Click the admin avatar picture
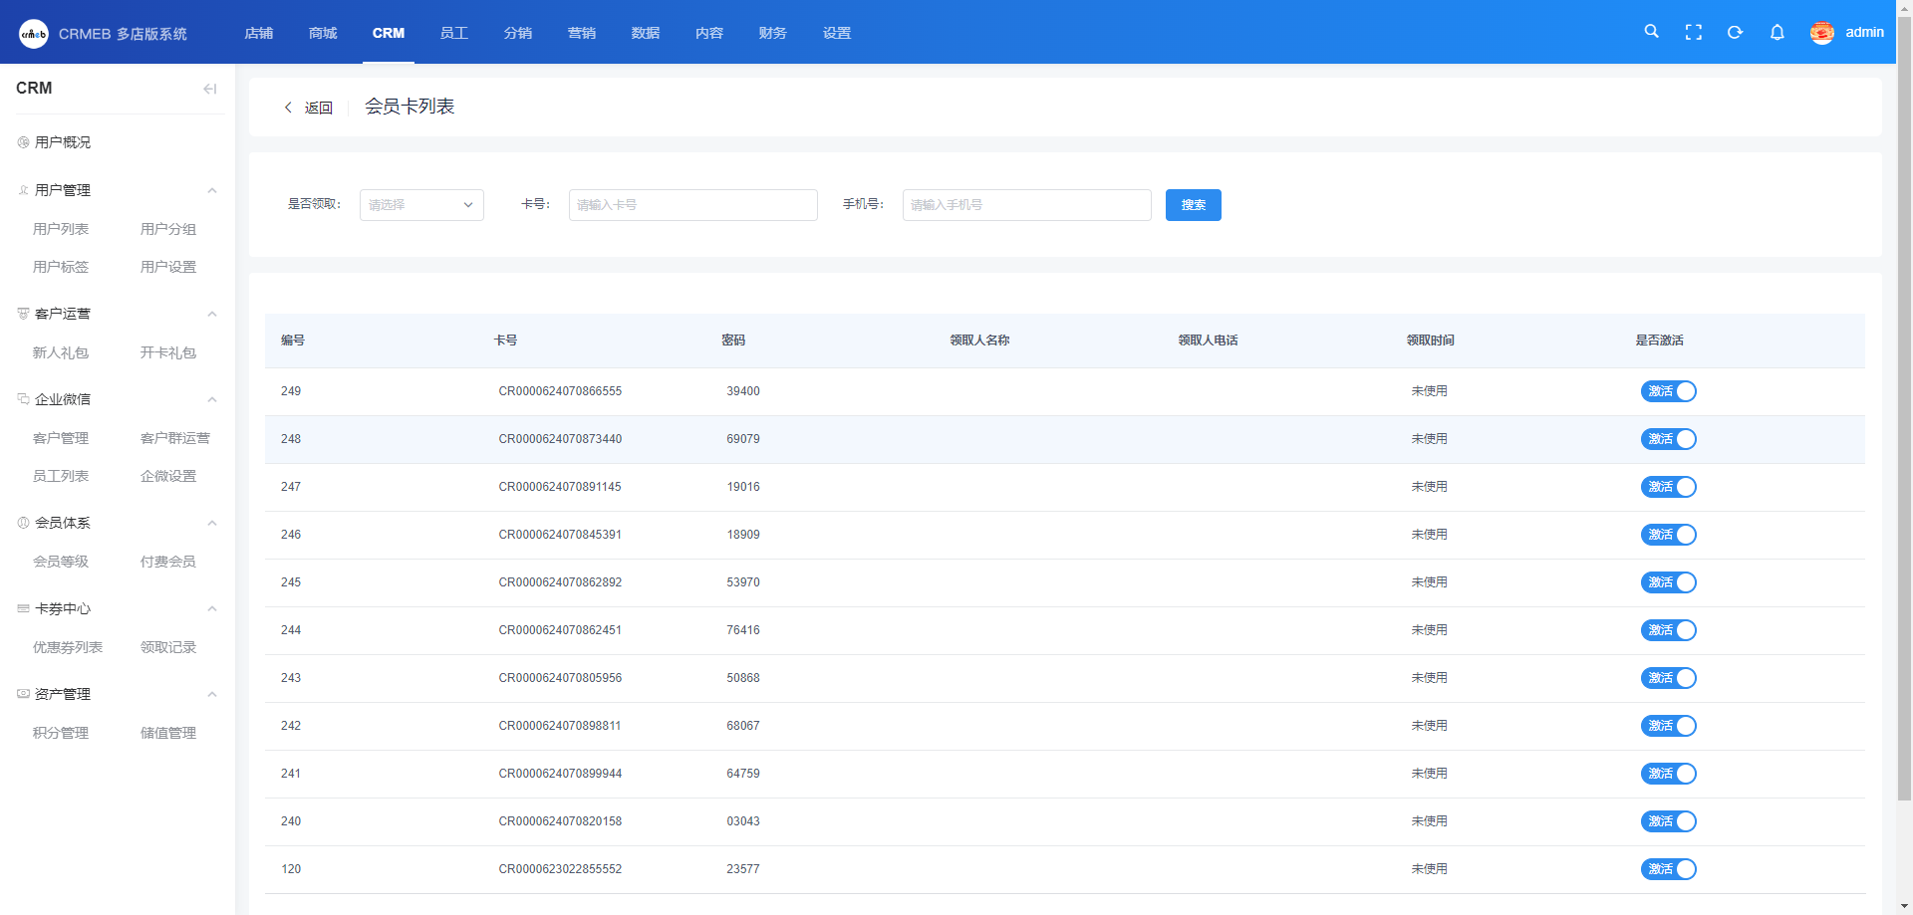Viewport: 1913px width, 915px height. [x=1821, y=33]
